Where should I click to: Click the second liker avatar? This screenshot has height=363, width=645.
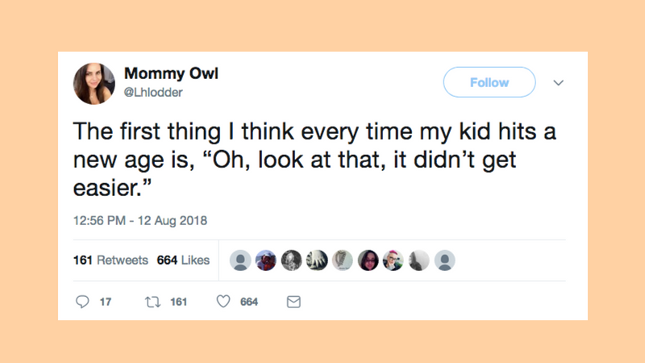(x=266, y=260)
